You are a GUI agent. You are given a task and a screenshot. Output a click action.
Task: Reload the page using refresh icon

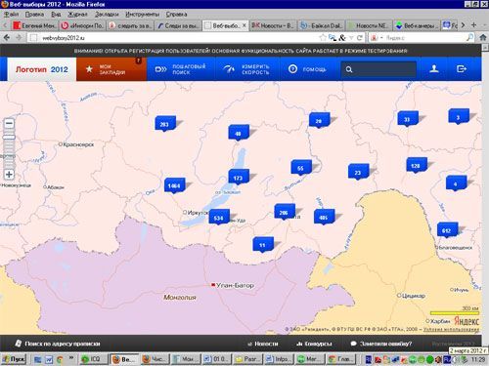[360, 38]
